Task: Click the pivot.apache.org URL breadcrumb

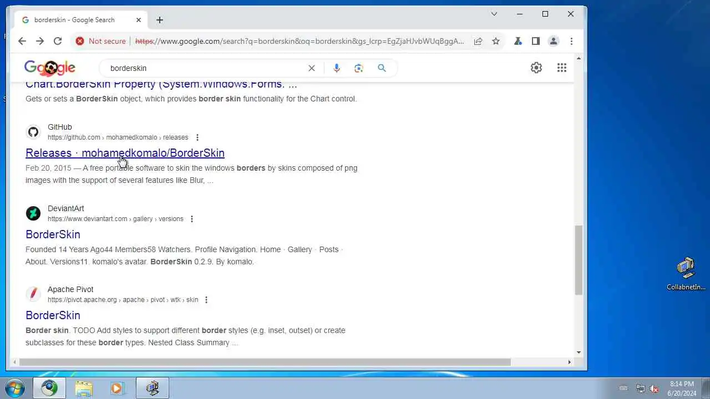Action: click(123, 300)
